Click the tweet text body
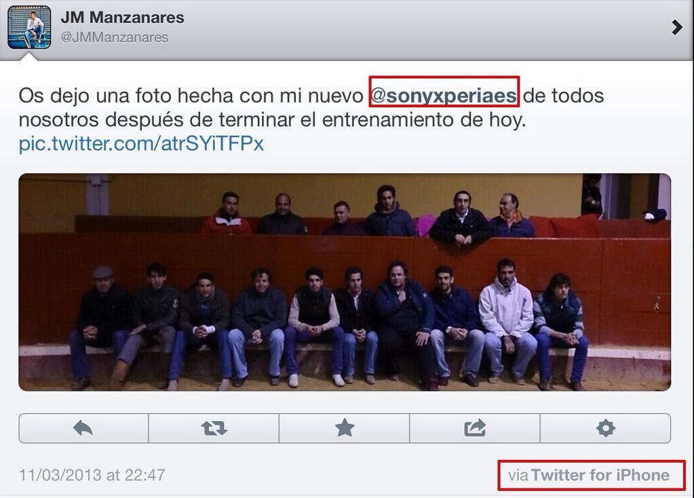694x498 pixels. click(311, 119)
